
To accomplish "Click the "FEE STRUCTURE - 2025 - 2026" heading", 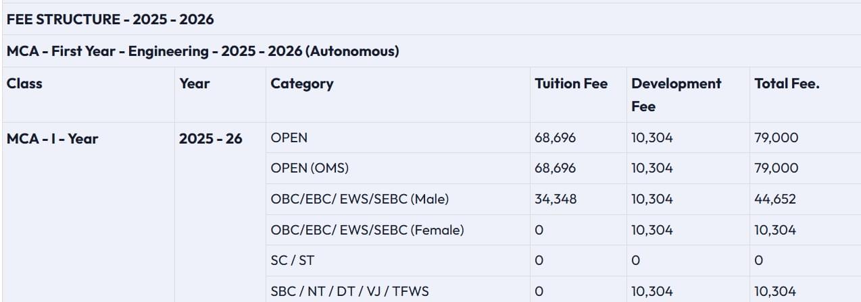I will pos(110,20).
